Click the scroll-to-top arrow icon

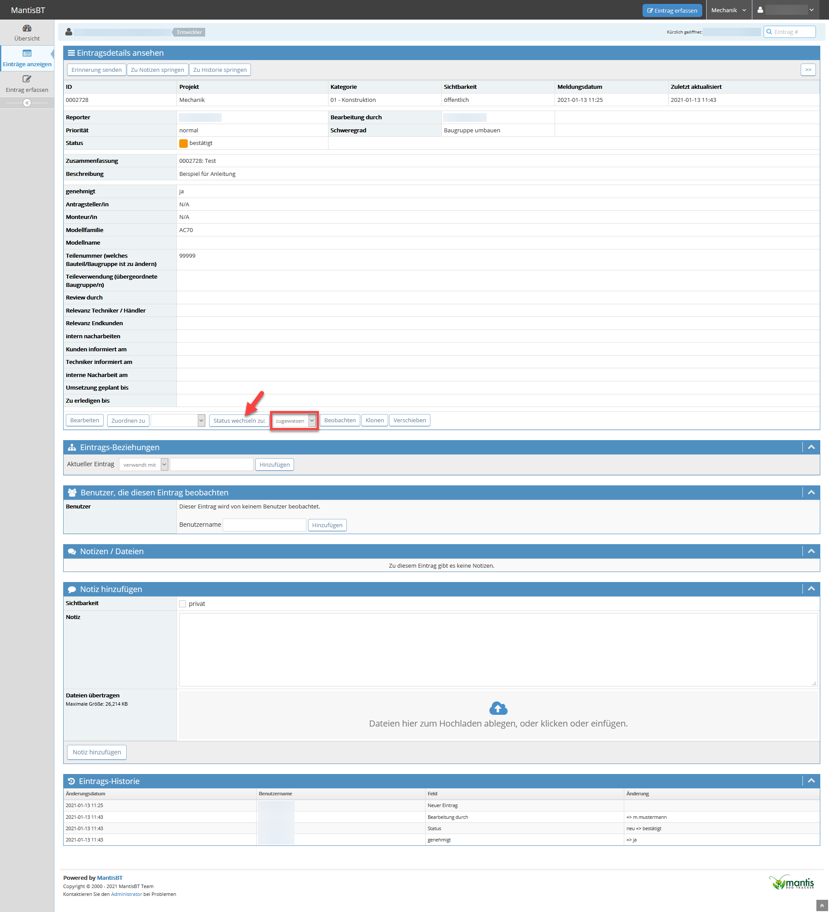click(x=822, y=905)
